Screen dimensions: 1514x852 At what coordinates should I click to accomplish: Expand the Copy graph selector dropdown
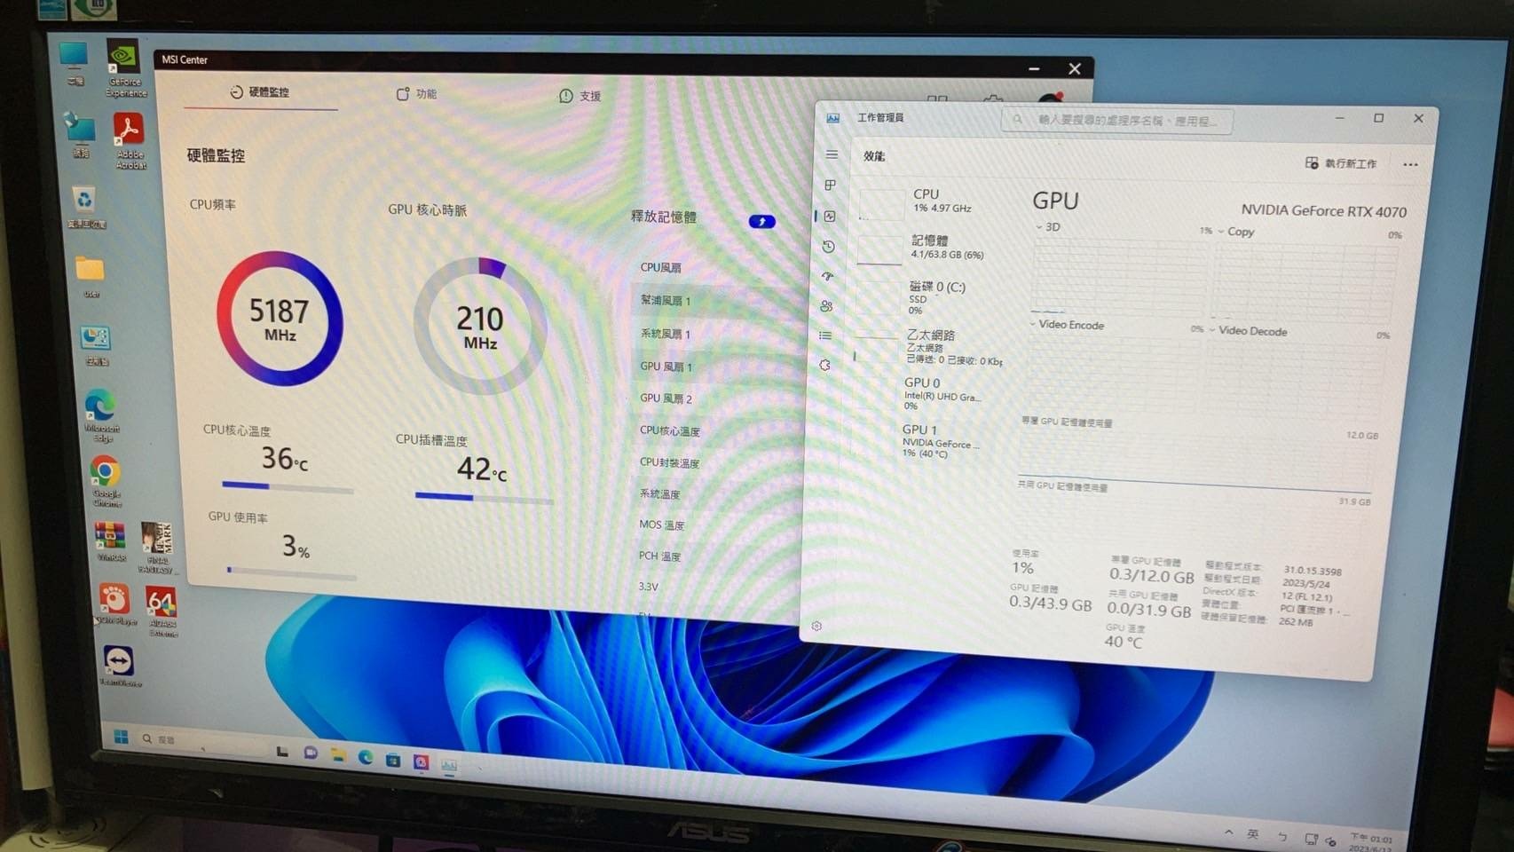1235,232
